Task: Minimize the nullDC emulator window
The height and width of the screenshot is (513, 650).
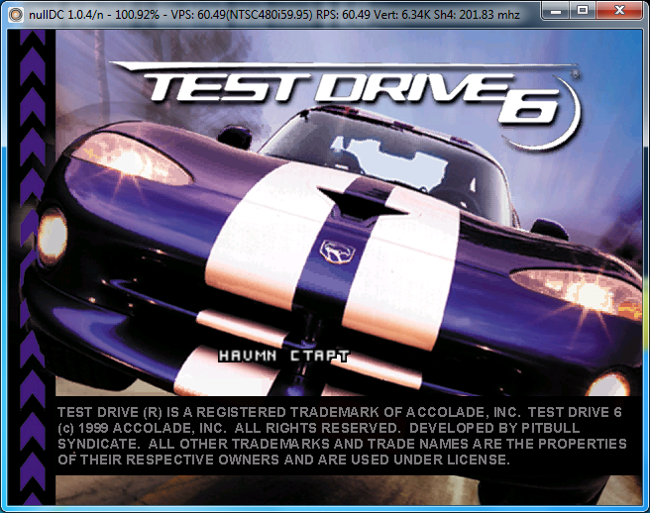Action: tap(556, 10)
